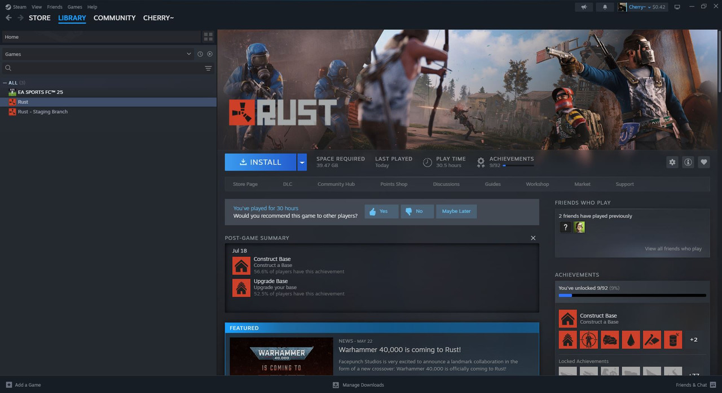
Task: Add Rust to favorites heart icon
Action: click(x=704, y=162)
